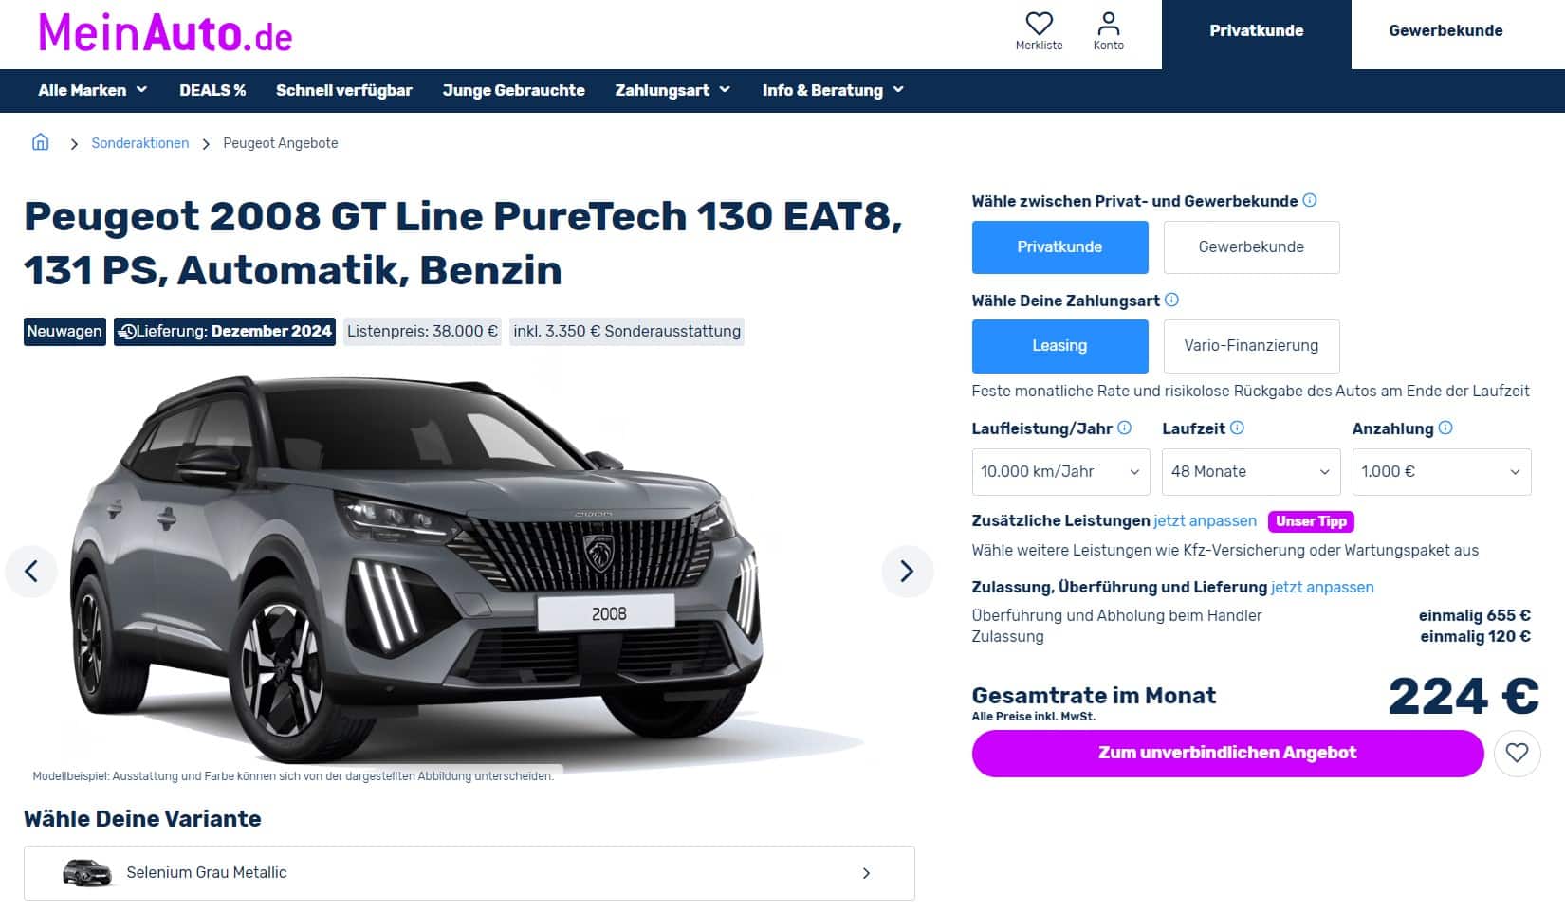
Task: Click the Listenpreis: 38.000 € label
Action: click(422, 332)
